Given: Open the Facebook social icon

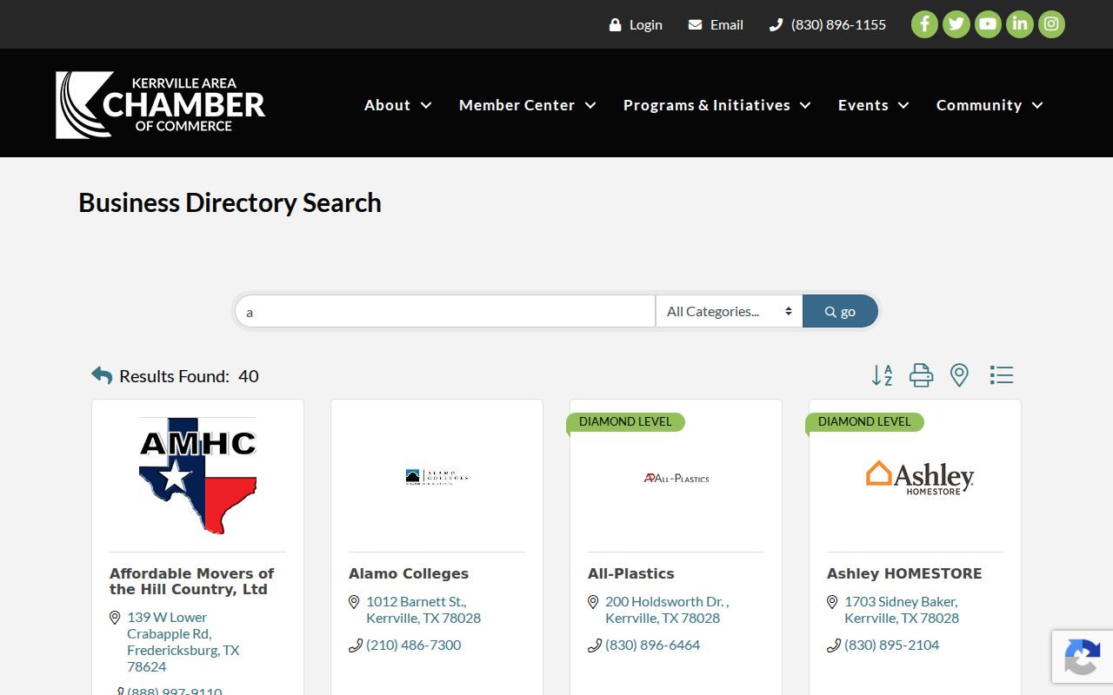Looking at the screenshot, I should click(924, 24).
